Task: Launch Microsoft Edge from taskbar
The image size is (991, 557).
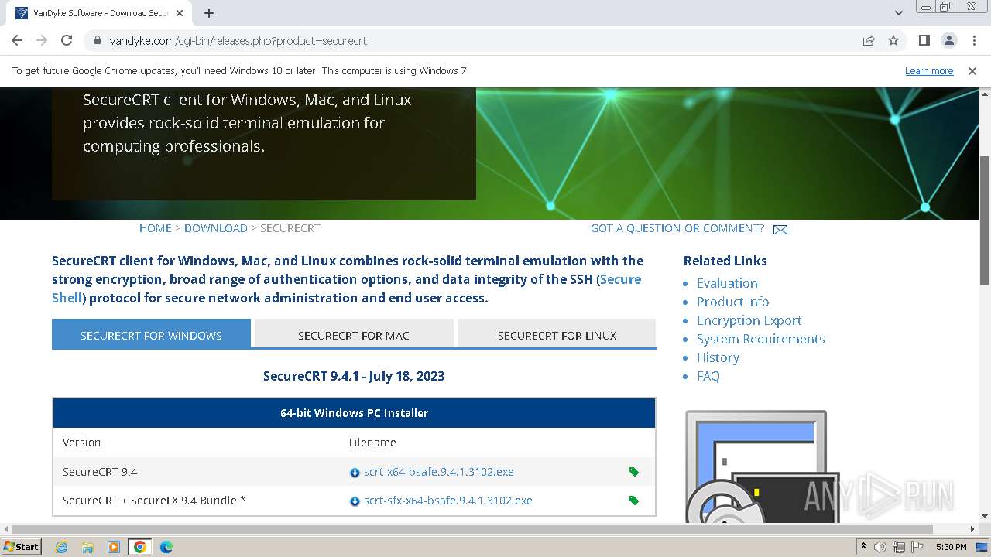Action: [x=166, y=547]
